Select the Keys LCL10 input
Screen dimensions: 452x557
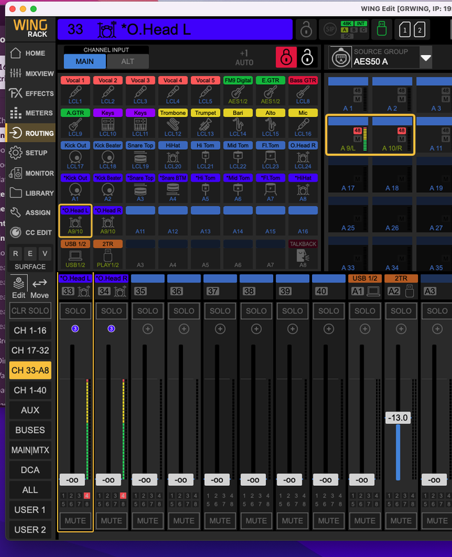click(108, 123)
